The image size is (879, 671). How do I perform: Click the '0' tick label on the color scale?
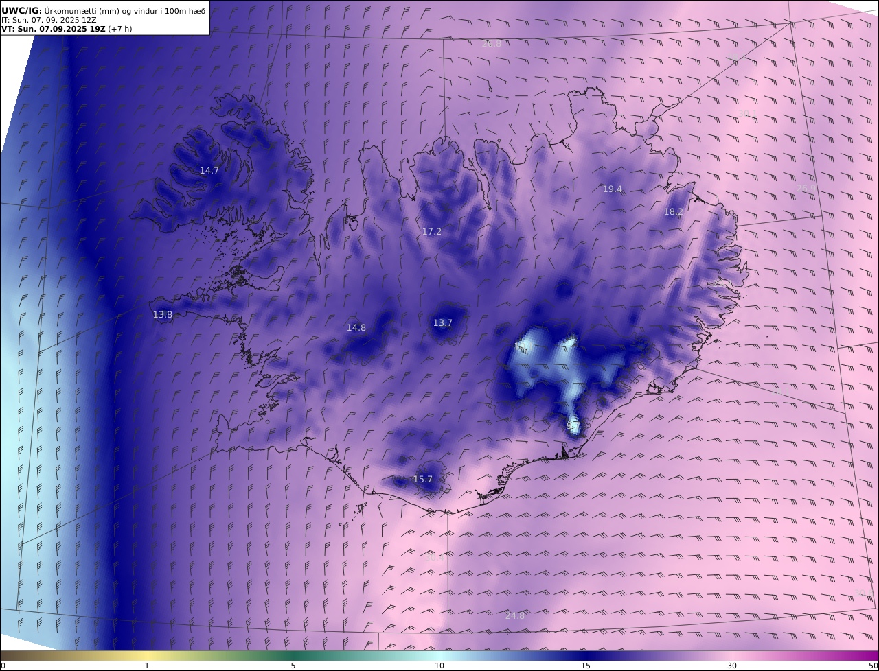point(3,666)
